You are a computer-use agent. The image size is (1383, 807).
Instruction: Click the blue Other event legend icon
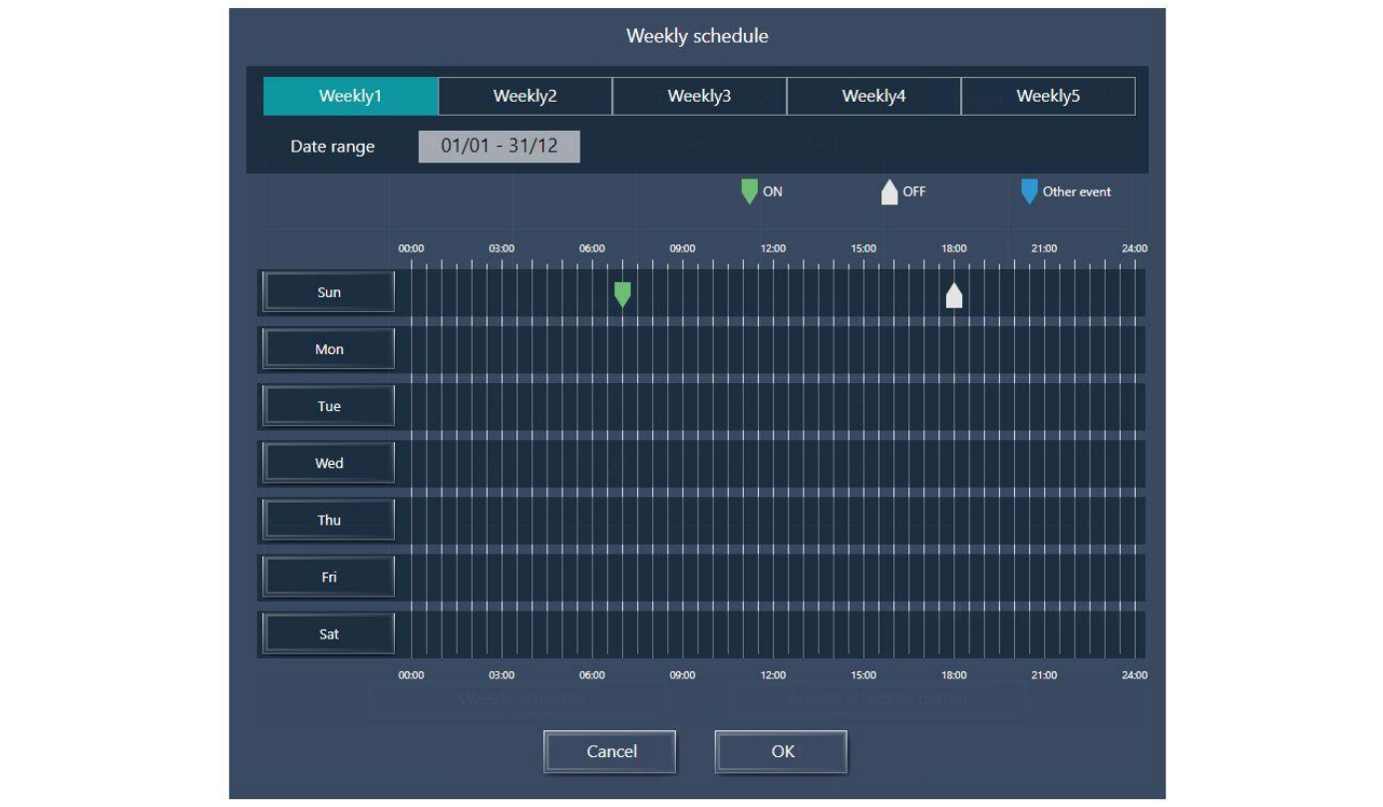[1029, 192]
